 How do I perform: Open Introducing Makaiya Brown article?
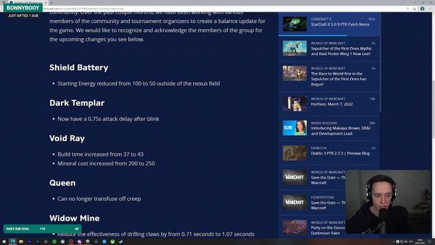pyautogui.click(x=341, y=131)
